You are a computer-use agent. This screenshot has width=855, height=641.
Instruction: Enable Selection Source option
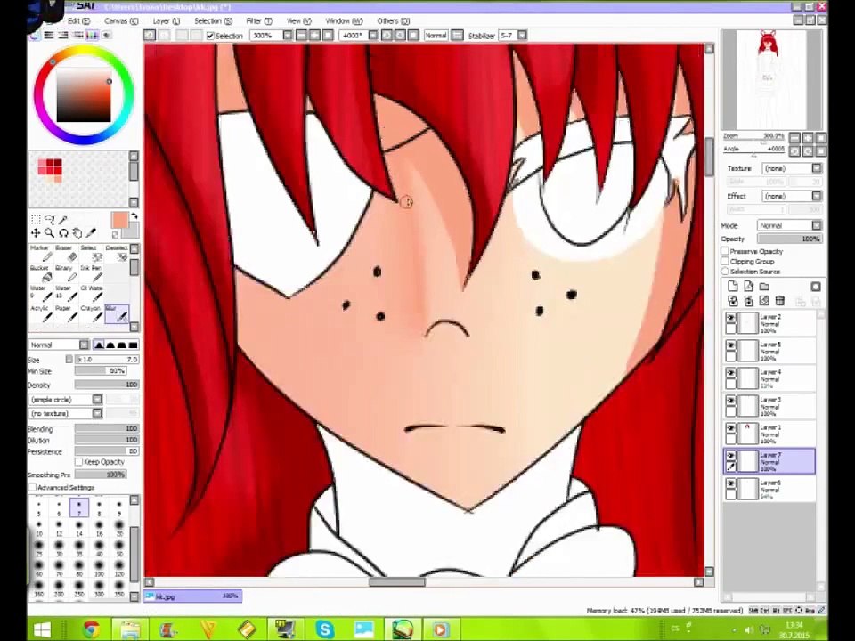coord(725,271)
